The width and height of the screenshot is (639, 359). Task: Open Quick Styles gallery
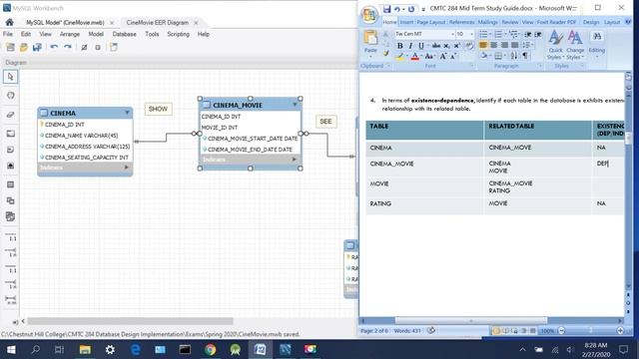click(x=555, y=45)
